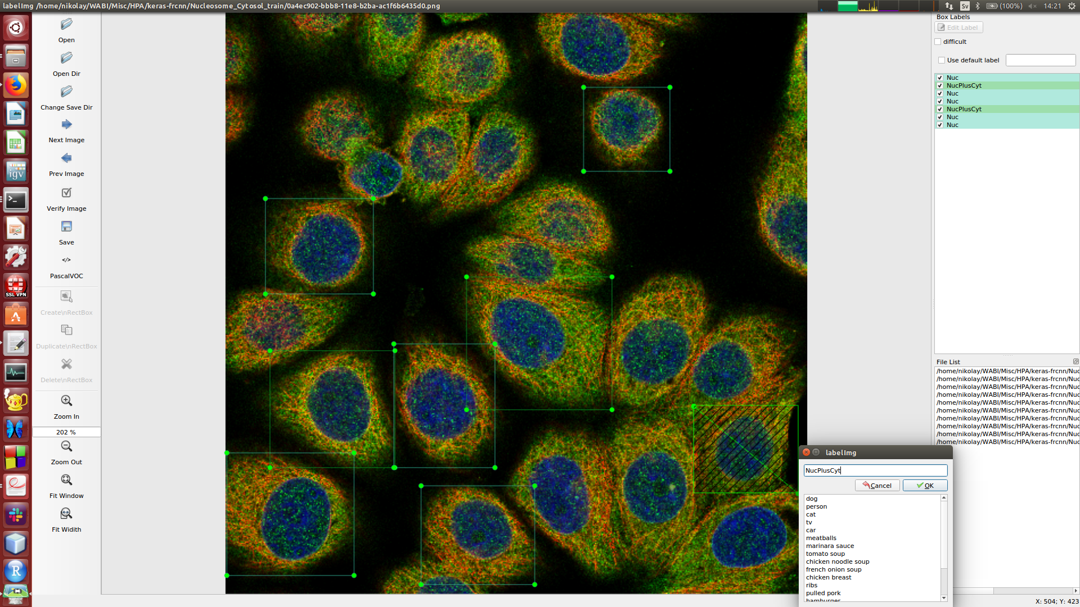The width and height of the screenshot is (1080, 607).
Task: Cancel the label selection dialog
Action: tap(877, 485)
